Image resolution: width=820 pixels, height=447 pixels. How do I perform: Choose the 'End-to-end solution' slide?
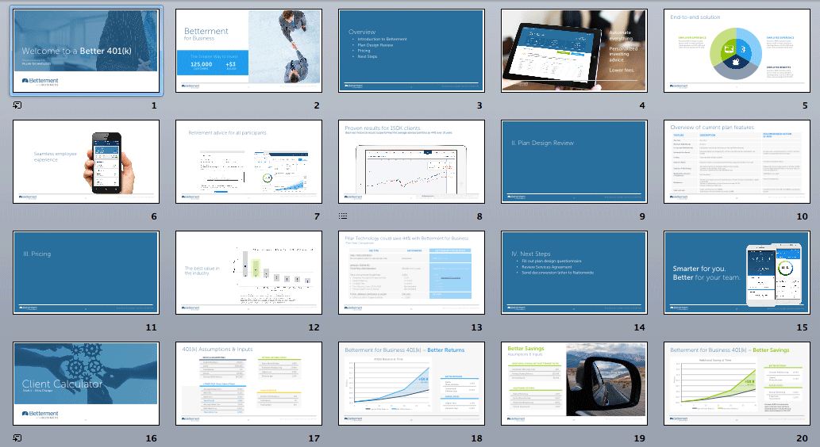coord(737,51)
